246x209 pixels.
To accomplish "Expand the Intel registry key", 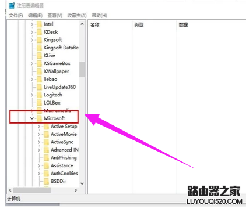I will [x=32, y=24].
